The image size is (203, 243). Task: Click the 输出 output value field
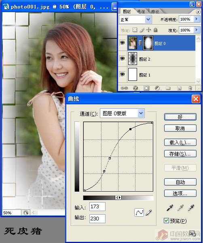point(97,218)
